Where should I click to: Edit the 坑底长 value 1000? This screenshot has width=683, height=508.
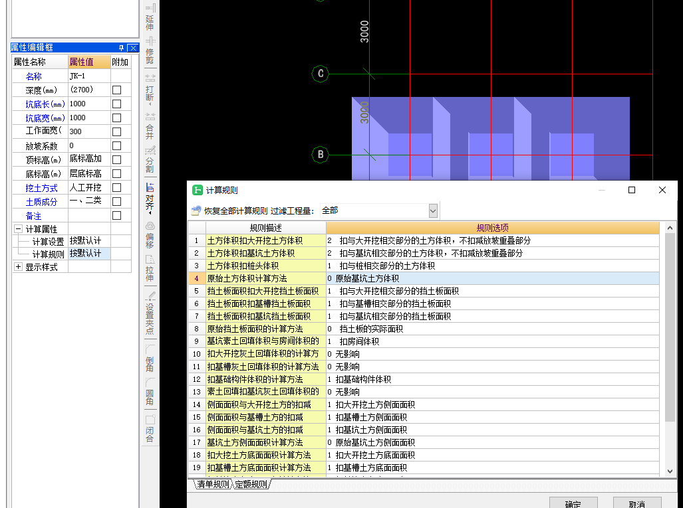[x=89, y=104]
